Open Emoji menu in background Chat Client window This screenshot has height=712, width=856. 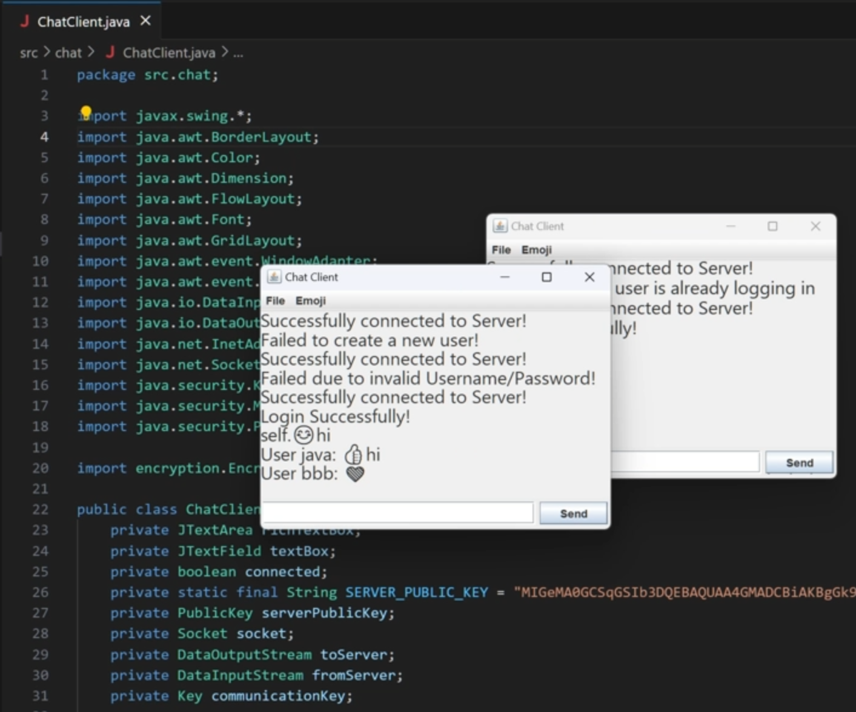tap(536, 250)
